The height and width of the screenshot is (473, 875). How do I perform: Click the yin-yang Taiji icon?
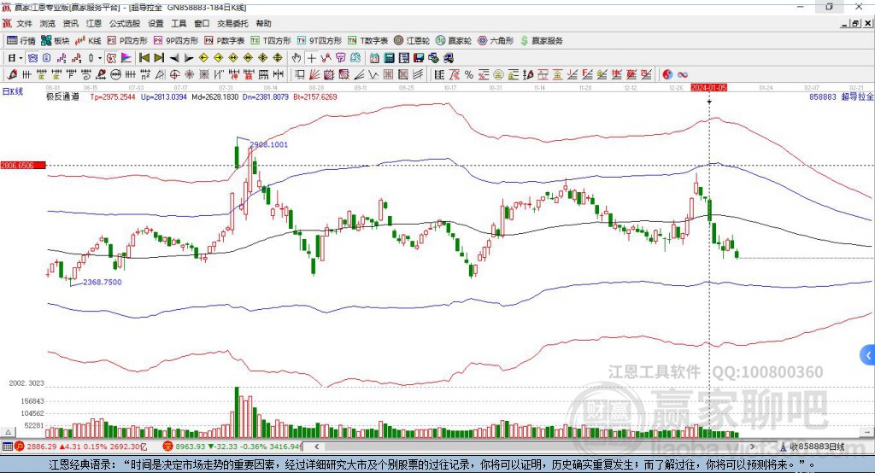coord(667,75)
